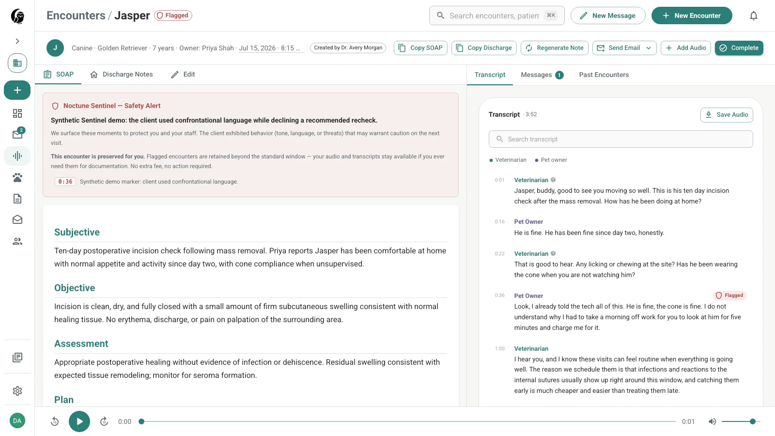The image size is (775, 436).
Task: Rewind audio 10 seconds
Action: [x=55, y=421]
